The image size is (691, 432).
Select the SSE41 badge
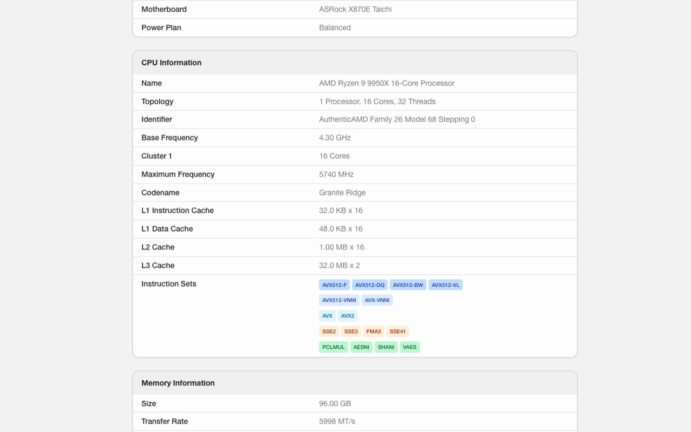[397, 332]
